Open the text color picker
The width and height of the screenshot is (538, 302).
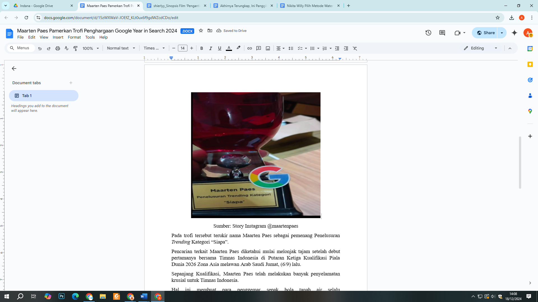(229, 48)
